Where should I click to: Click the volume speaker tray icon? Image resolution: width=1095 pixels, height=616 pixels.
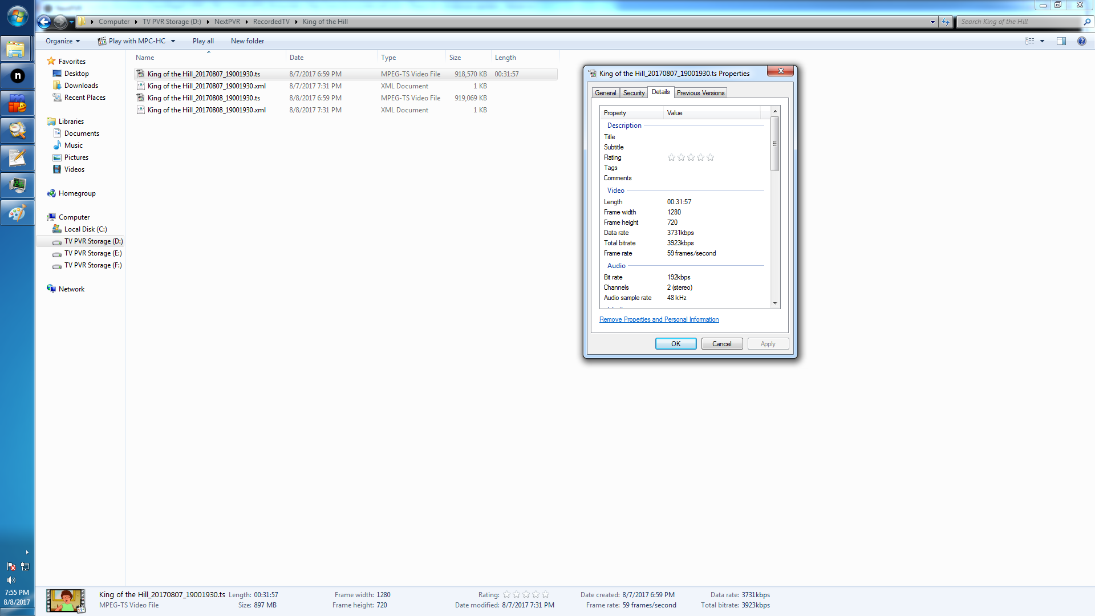click(x=11, y=579)
